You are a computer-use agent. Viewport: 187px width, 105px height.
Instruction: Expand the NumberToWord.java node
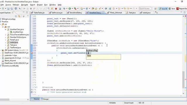point(6,37)
